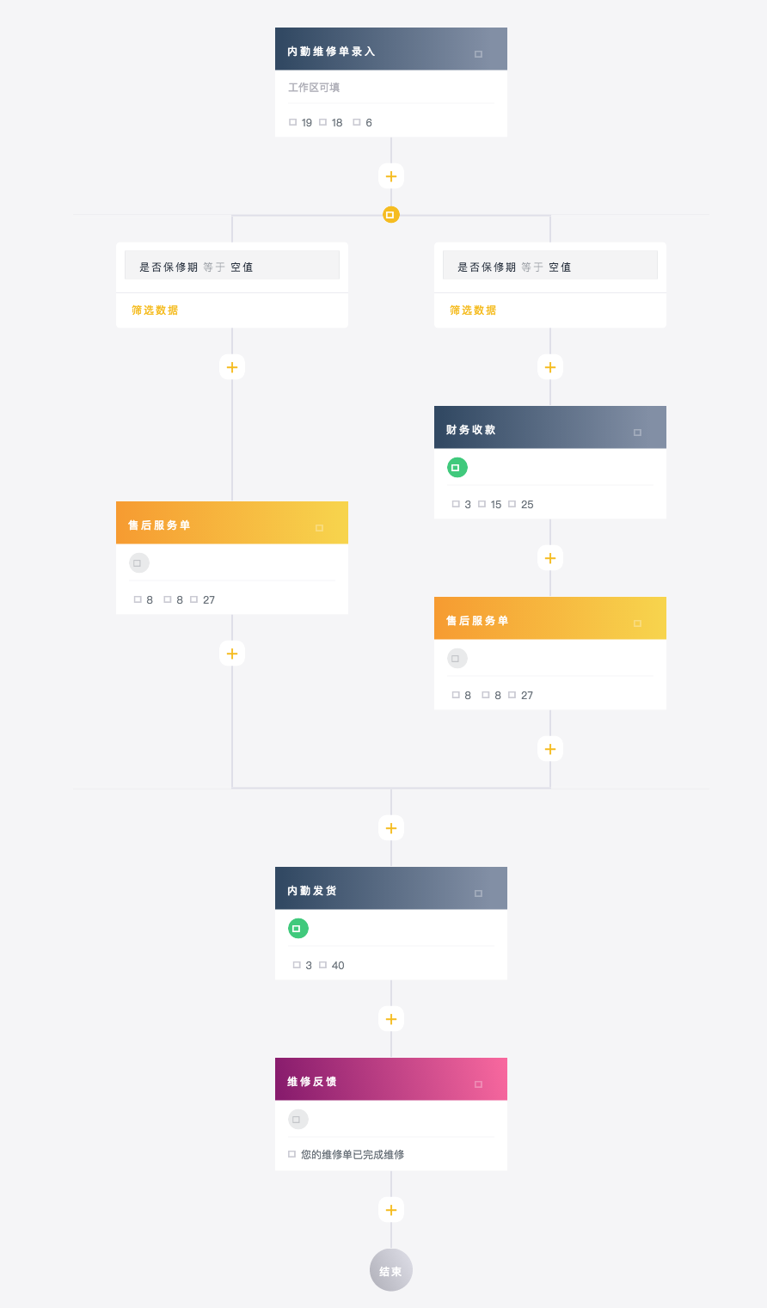Click plus under left 筛选数据 branch
Image resolution: width=767 pixels, height=1308 pixels.
[232, 367]
